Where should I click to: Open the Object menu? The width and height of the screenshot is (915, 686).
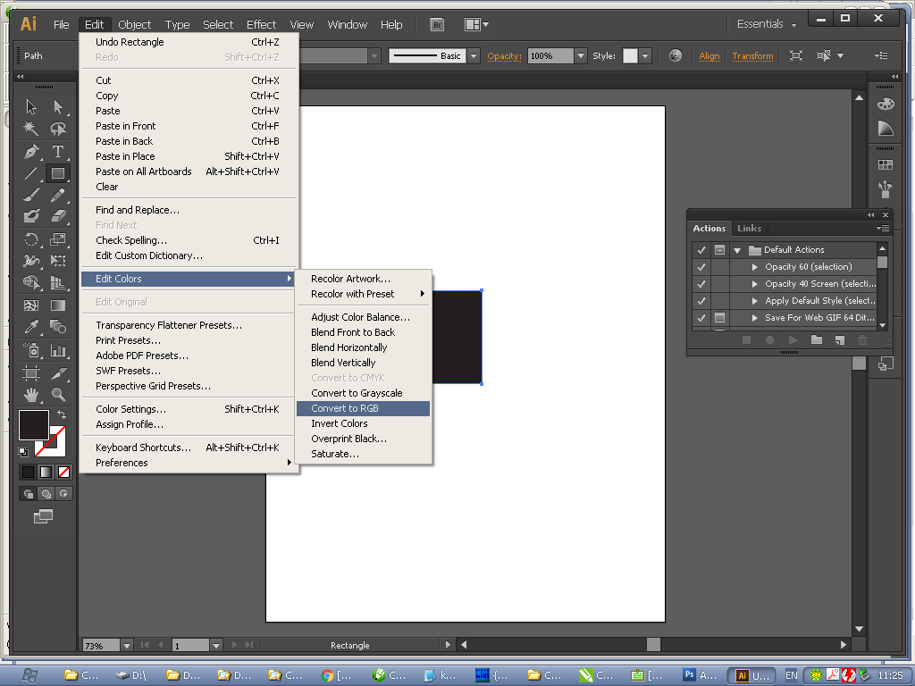(x=134, y=24)
